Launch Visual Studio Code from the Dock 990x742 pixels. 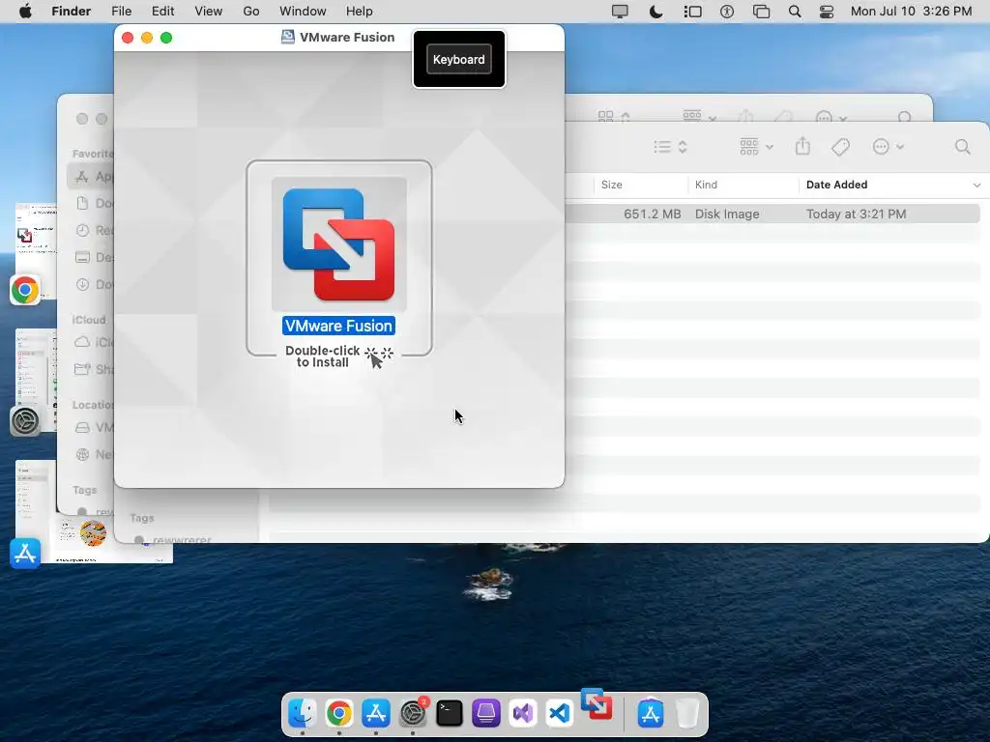(x=560, y=714)
